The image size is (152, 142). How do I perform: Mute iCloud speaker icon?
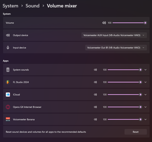[x=95, y=95]
